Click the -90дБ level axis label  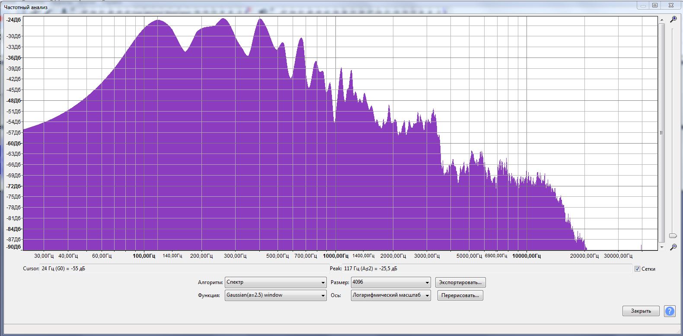point(14,247)
